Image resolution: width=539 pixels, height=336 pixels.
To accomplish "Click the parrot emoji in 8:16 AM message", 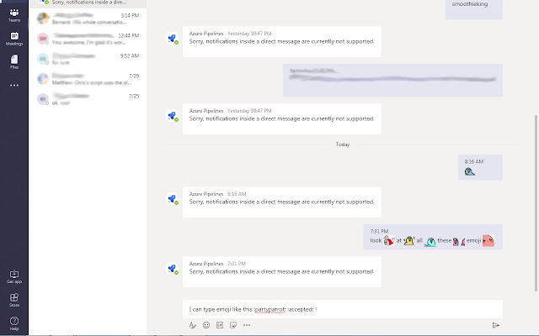I will [x=470, y=171].
